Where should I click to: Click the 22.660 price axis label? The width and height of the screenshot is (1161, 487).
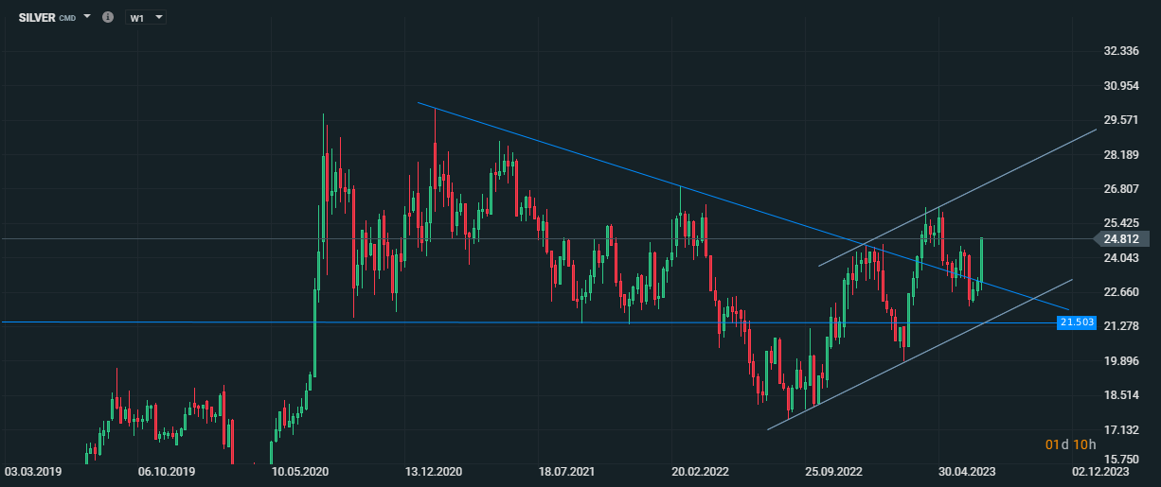[x=1120, y=291]
